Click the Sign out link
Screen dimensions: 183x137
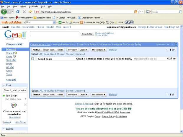pyautogui.click(x=175, y=27)
